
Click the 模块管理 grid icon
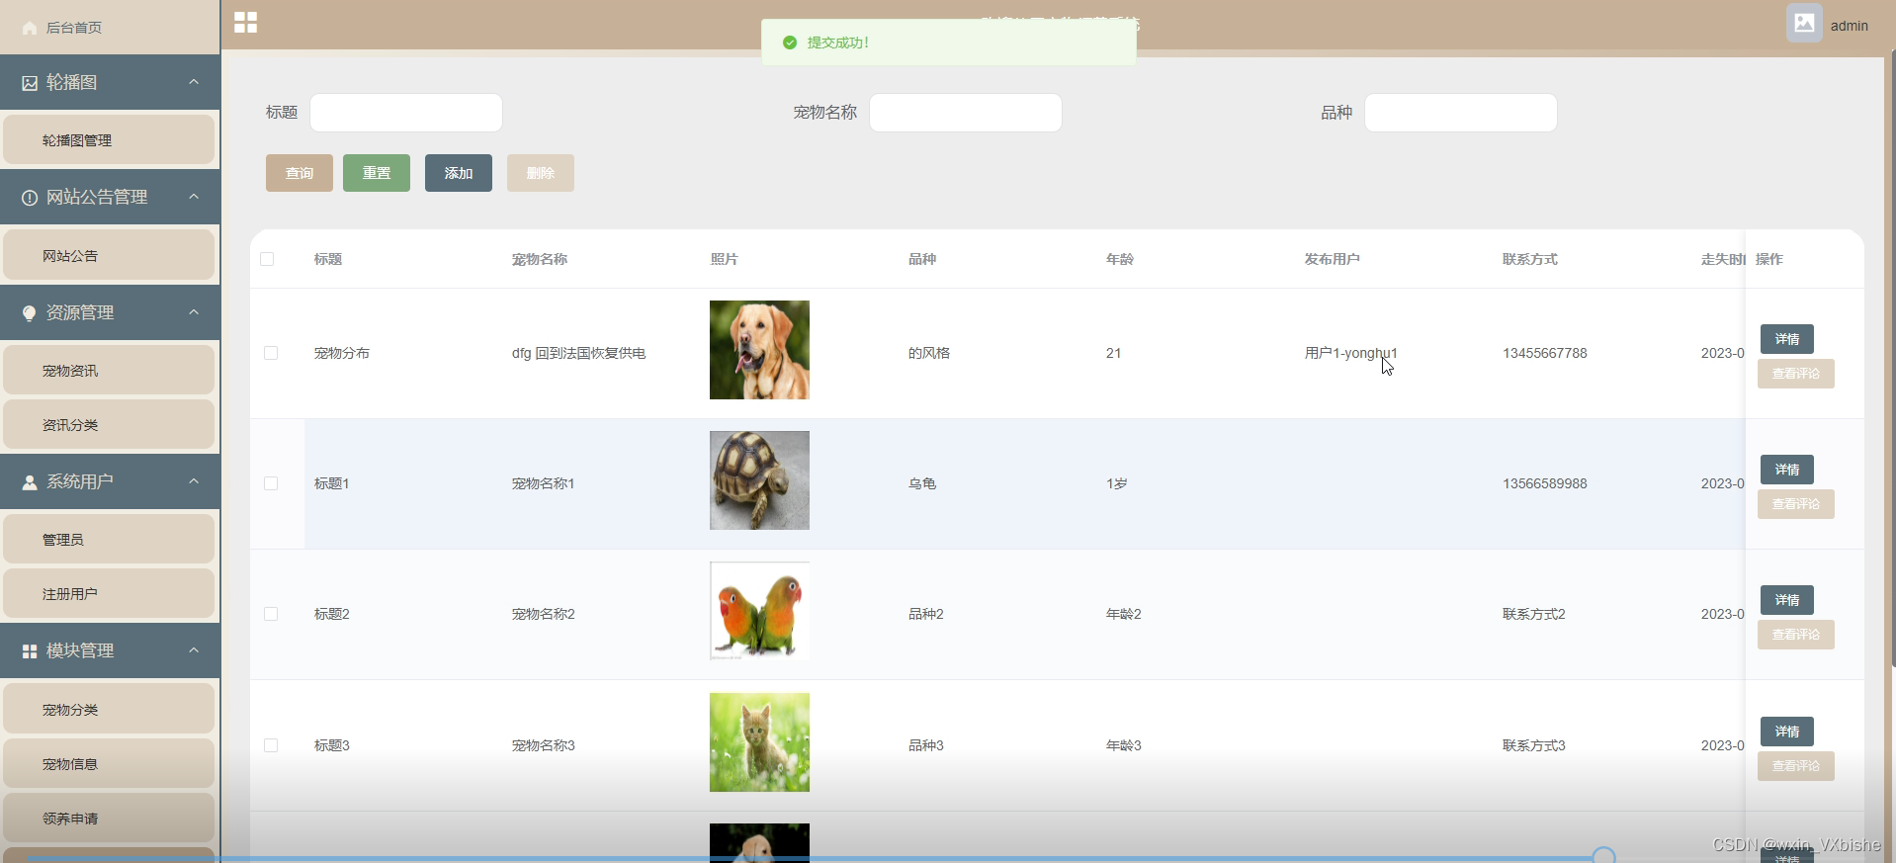coord(30,651)
